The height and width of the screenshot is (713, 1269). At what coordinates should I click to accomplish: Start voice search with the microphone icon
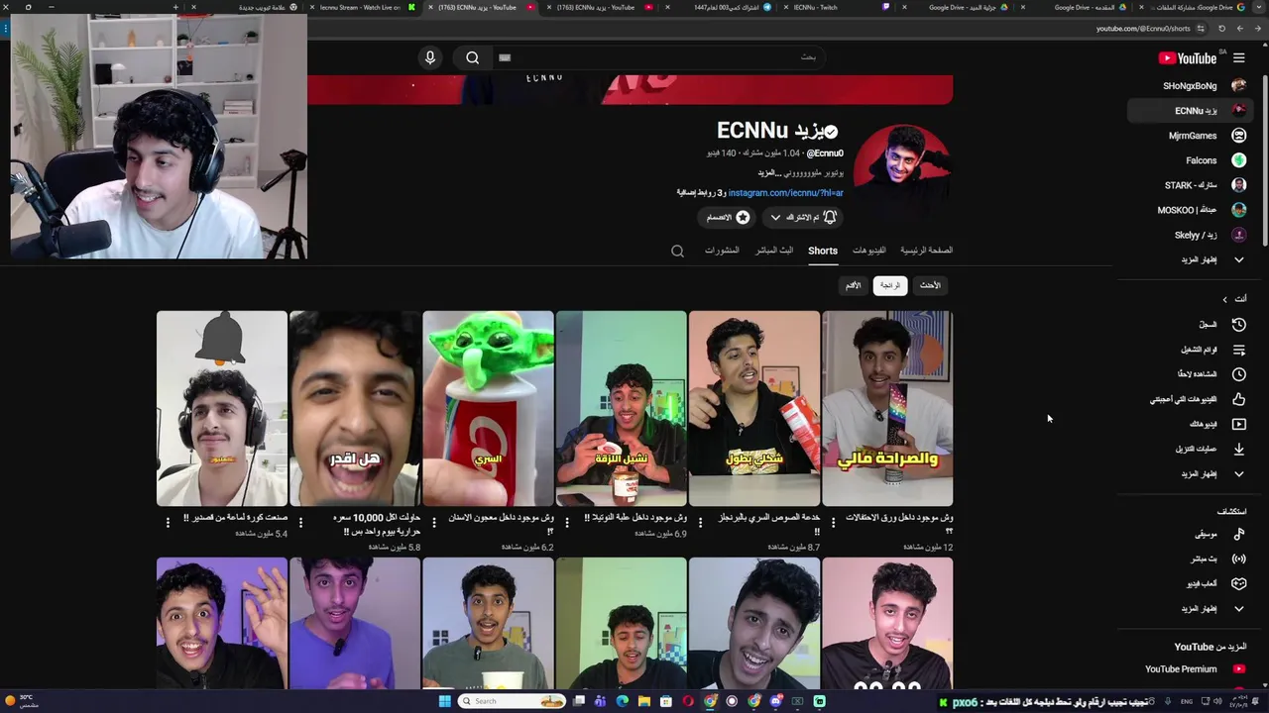click(430, 57)
